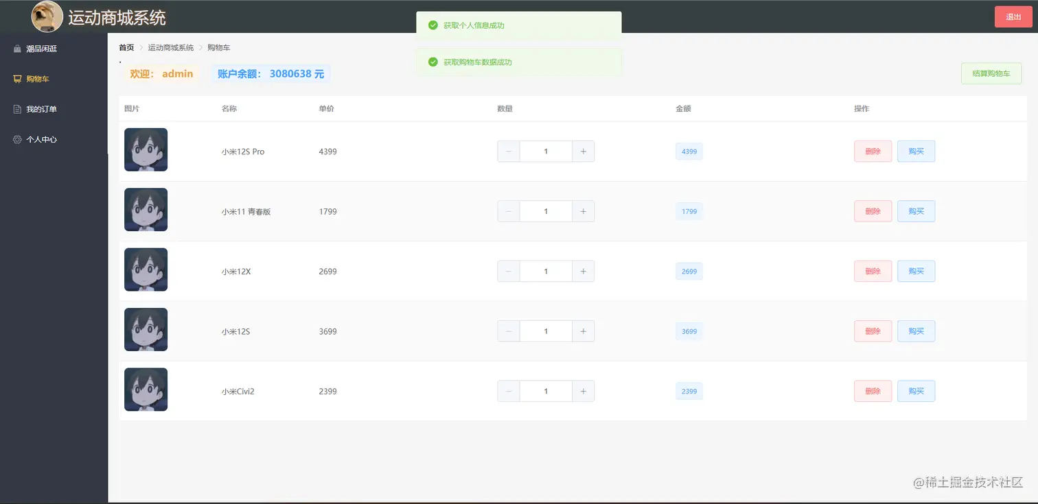Screen dimensions: 1038x504
Task: Click quantity input for 小米12S Pro
Action: tap(546, 152)
